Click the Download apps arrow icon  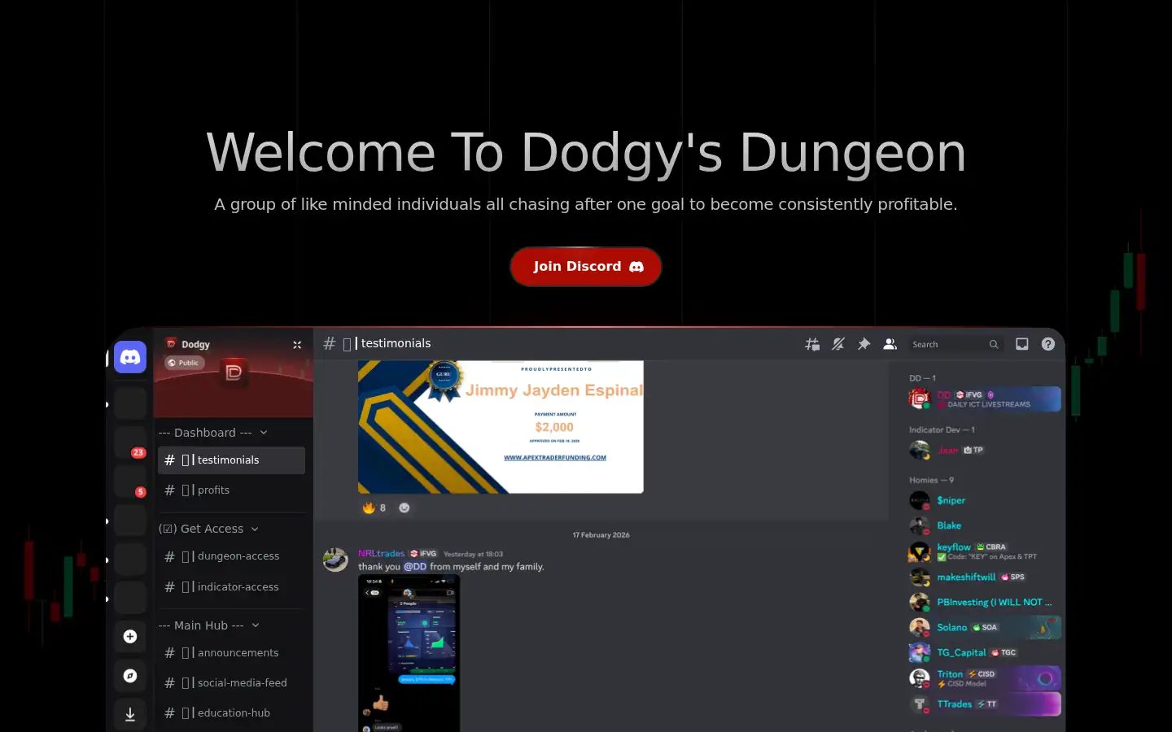[130, 714]
